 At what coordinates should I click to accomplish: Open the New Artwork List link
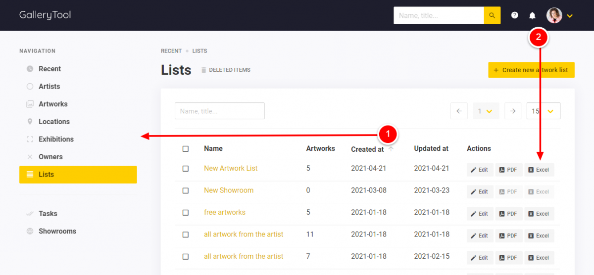click(x=231, y=168)
